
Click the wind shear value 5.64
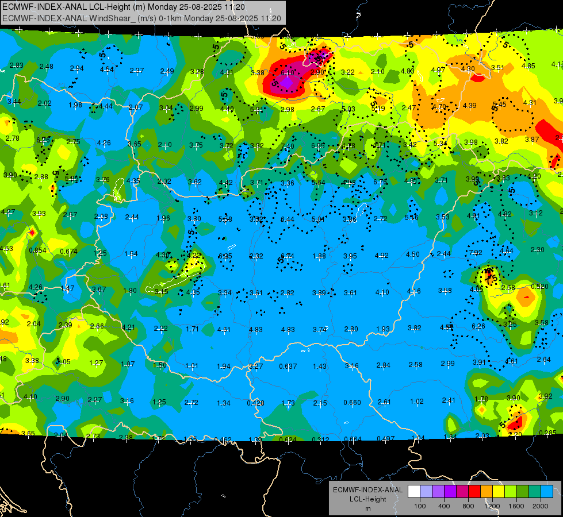click(x=318, y=183)
